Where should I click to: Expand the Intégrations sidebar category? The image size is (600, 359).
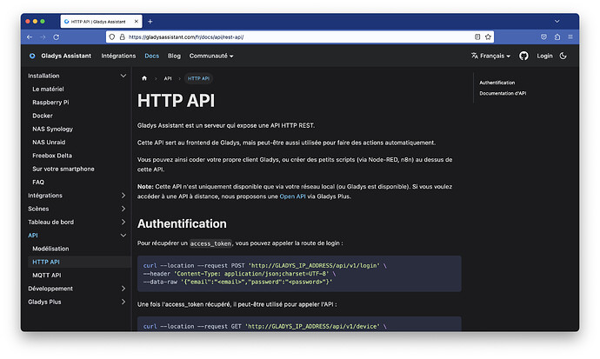click(123, 196)
